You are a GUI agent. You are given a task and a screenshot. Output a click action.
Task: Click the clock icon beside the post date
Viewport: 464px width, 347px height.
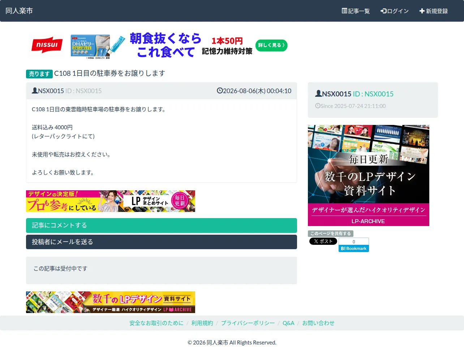tap(220, 91)
